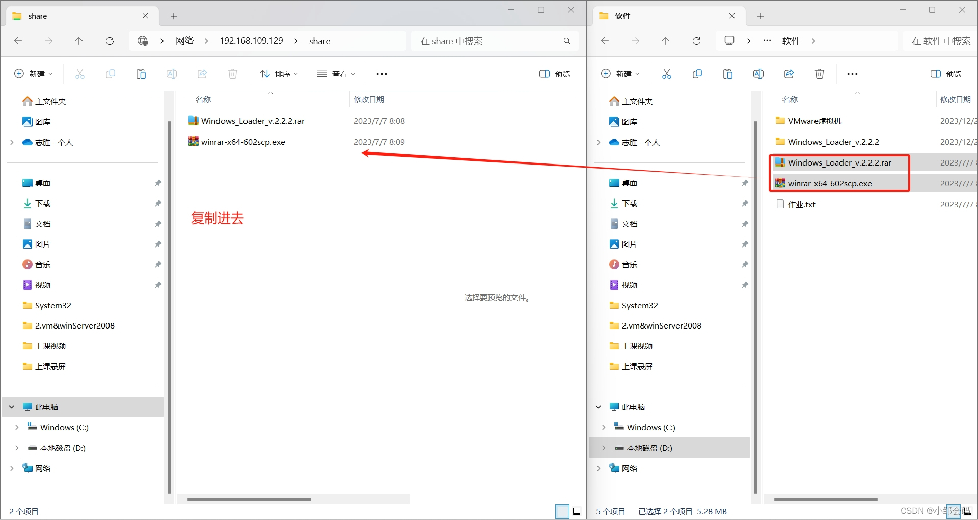This screenshot has height=520, width=978.
Task: Sort by 修改日期 column in share window
Action: 369,99
